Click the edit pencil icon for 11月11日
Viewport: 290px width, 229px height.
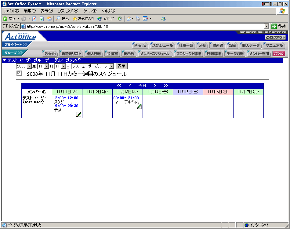(x=79, y=114)
